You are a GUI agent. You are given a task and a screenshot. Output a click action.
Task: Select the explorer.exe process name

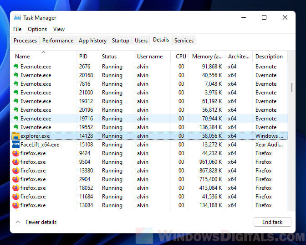tap(35, 136)
